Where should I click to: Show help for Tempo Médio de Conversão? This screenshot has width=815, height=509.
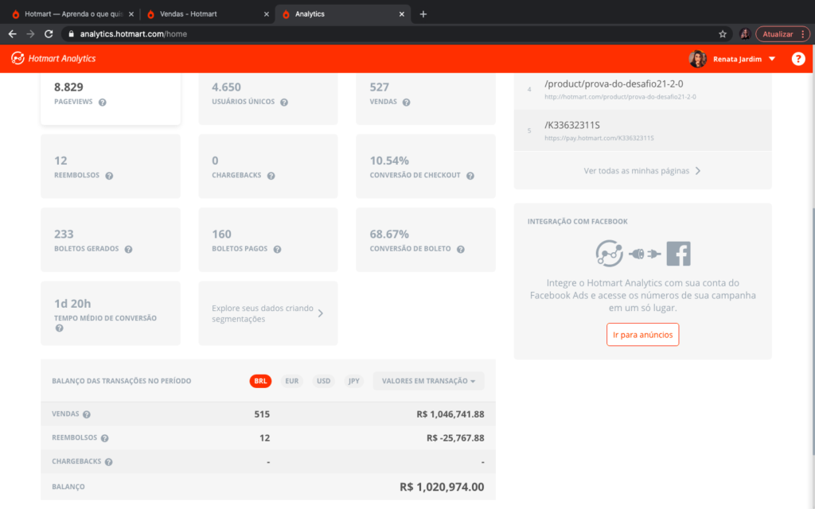59,328
